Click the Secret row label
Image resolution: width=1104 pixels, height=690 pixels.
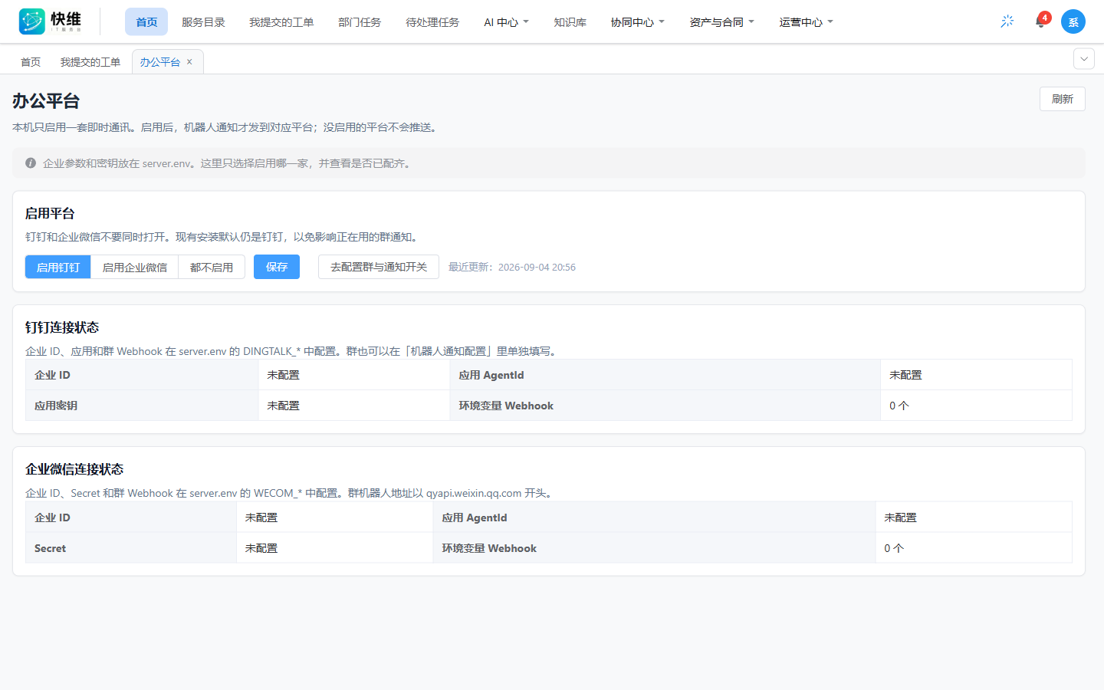coord(50,548)
